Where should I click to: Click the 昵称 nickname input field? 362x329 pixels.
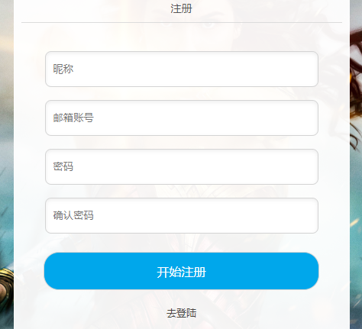click(182, 69)
